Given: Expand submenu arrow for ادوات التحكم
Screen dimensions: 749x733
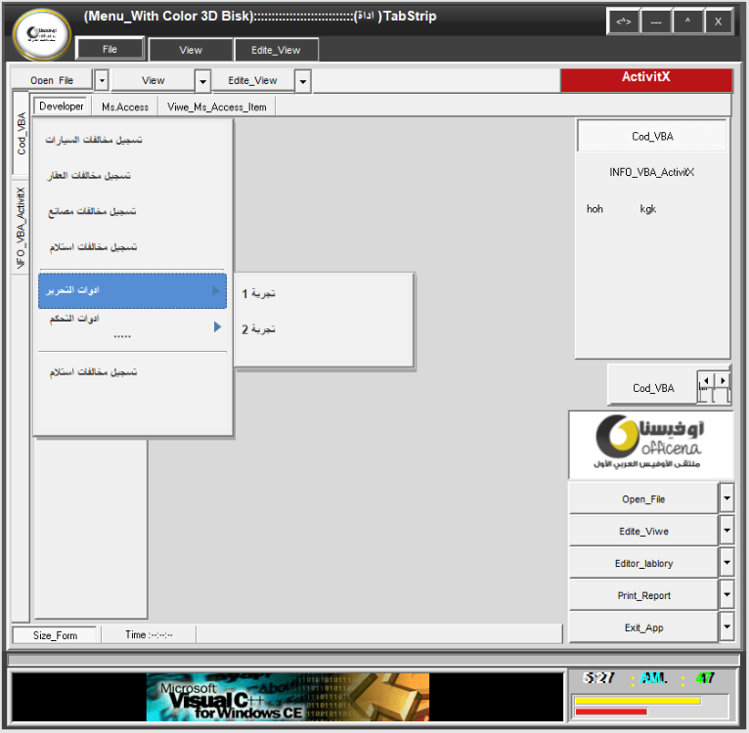Looking at the screenshot, I should 217,327.
